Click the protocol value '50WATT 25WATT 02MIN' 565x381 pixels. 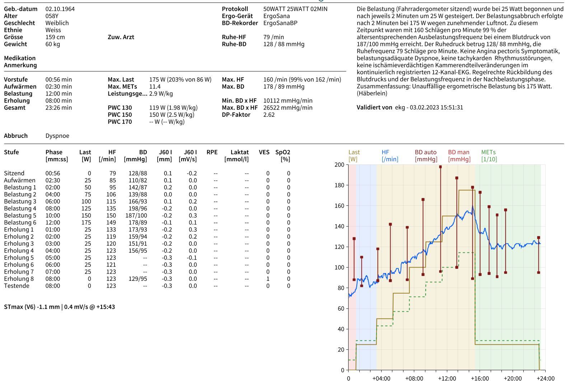tap(295, 9)
